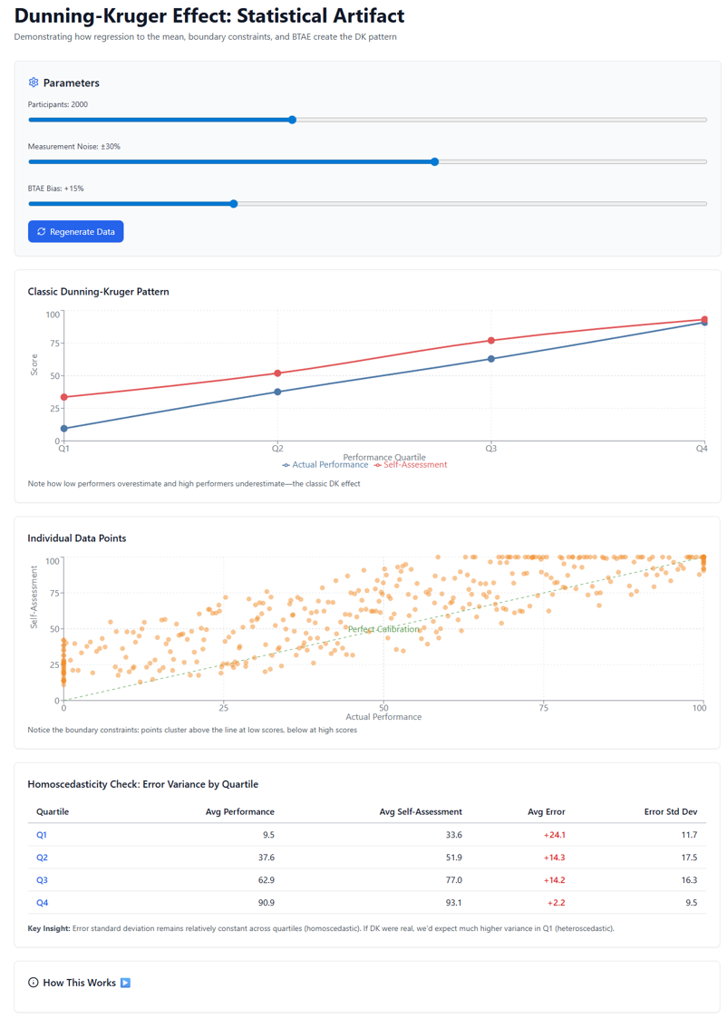Select the red Self-Assessment point at Q3
Viewport: 727px width, 1018px height.
(491, 341)
